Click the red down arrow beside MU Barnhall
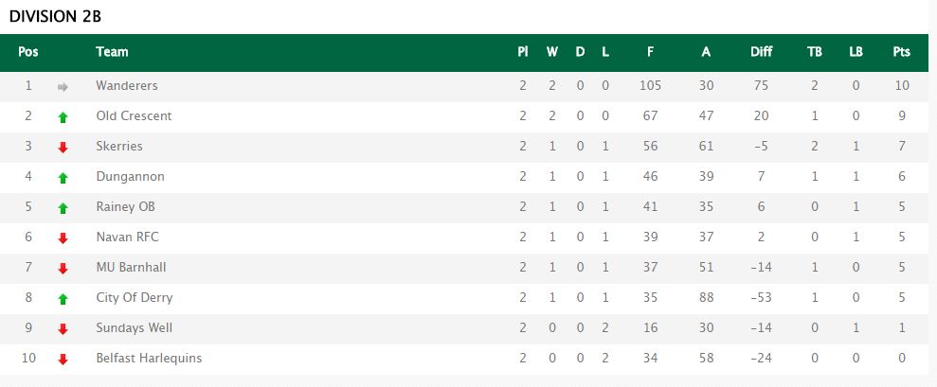Image resolution: width=937 pixels, height=387 pixels. coord(63,269)
